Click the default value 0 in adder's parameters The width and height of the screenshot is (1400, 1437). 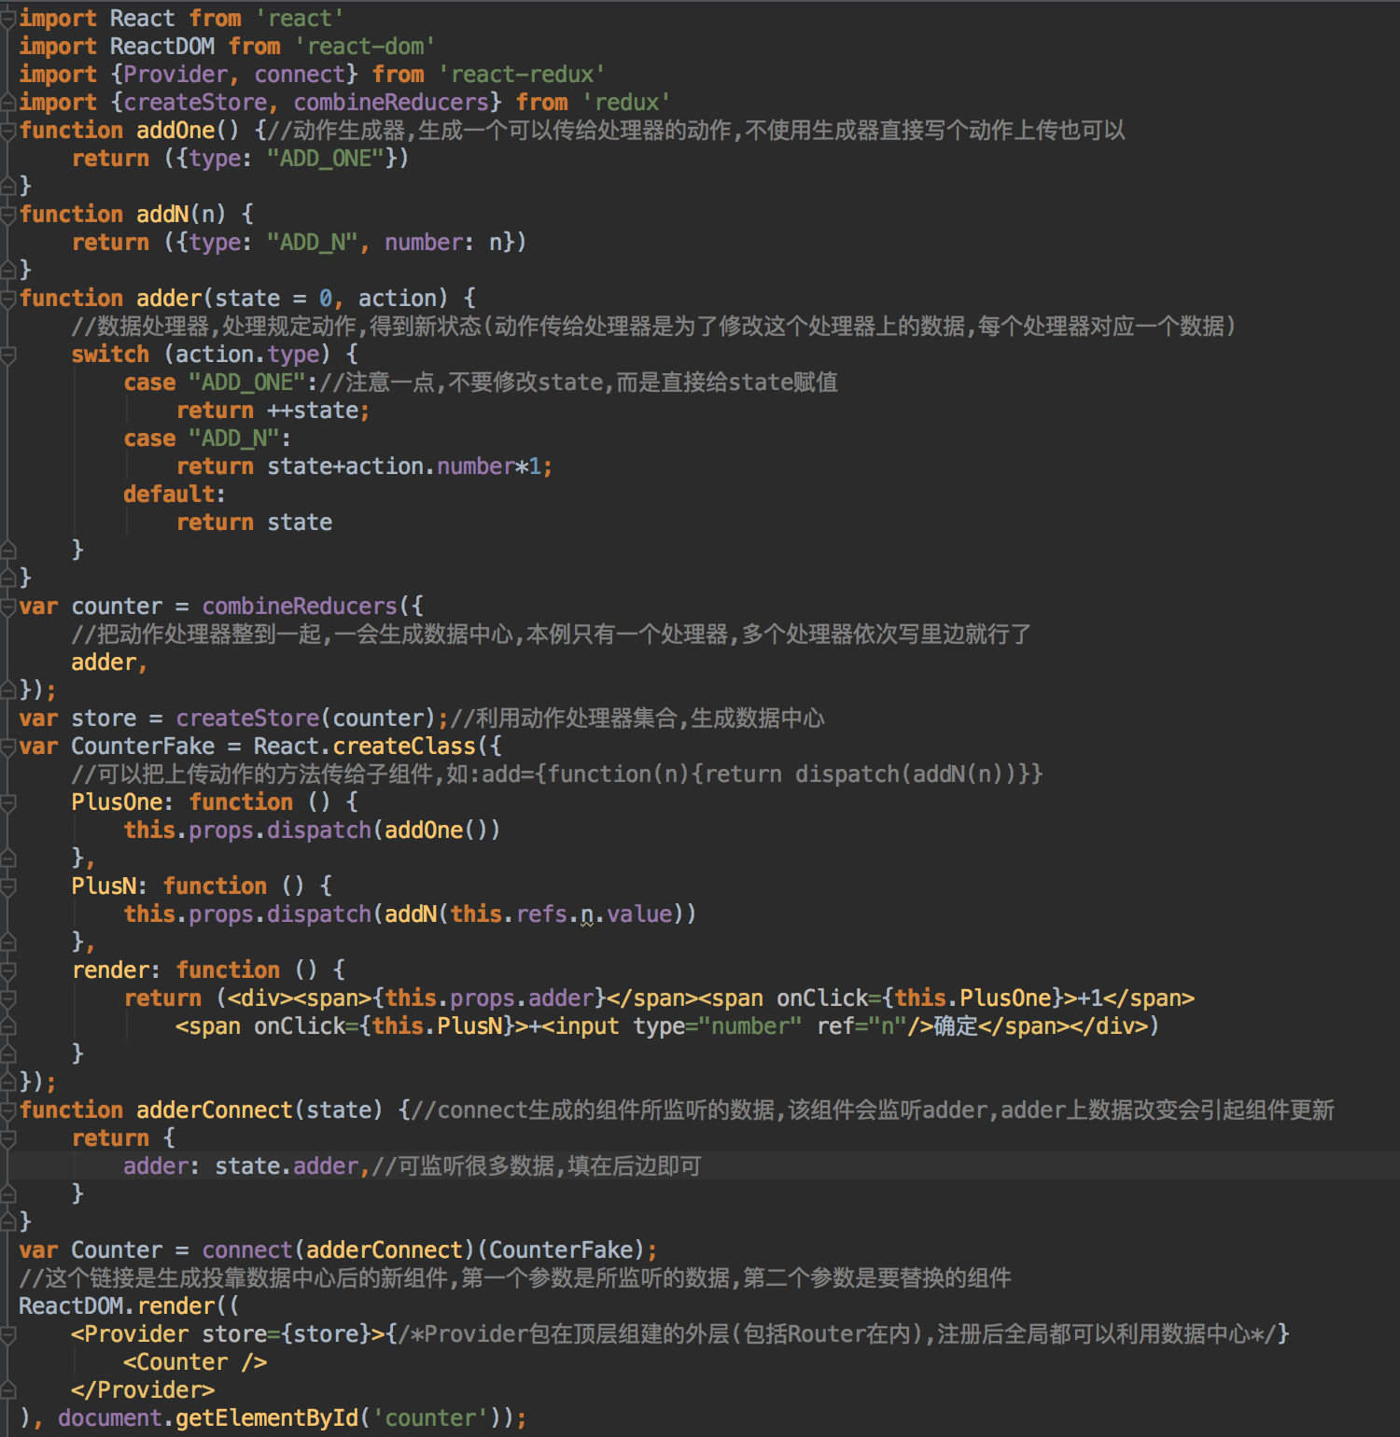tap(325, 299)
